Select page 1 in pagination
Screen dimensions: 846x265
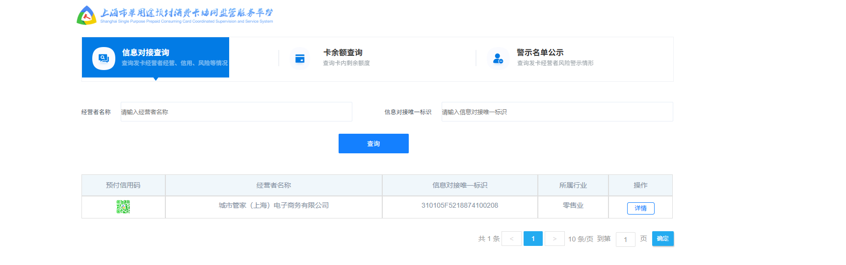(533, 239)
